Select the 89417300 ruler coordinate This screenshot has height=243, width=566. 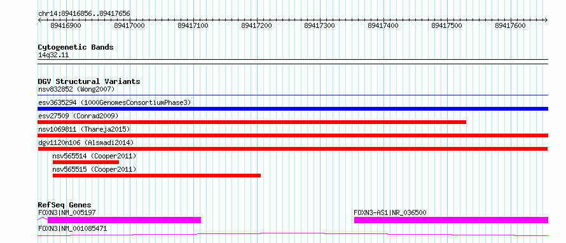pos(320,25)
